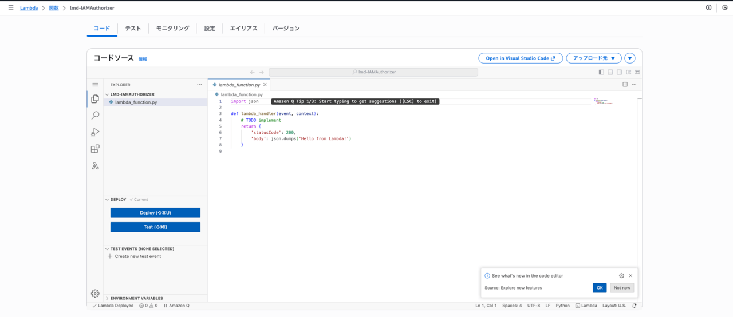Toggle the primary side bar visibility
The image size is (733, 317).
click(601, 72)
